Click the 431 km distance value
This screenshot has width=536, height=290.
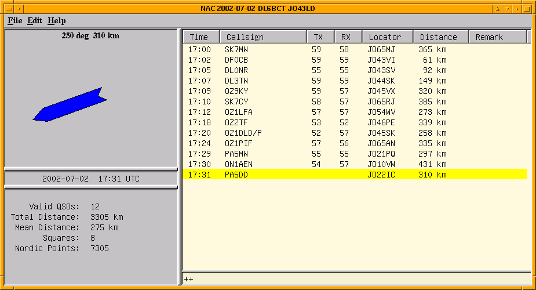point(432,164)
